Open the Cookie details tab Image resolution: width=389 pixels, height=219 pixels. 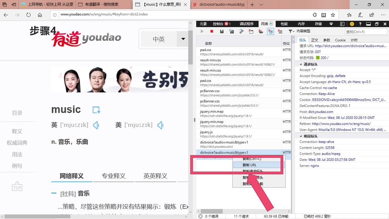click(x=340, y=40)
